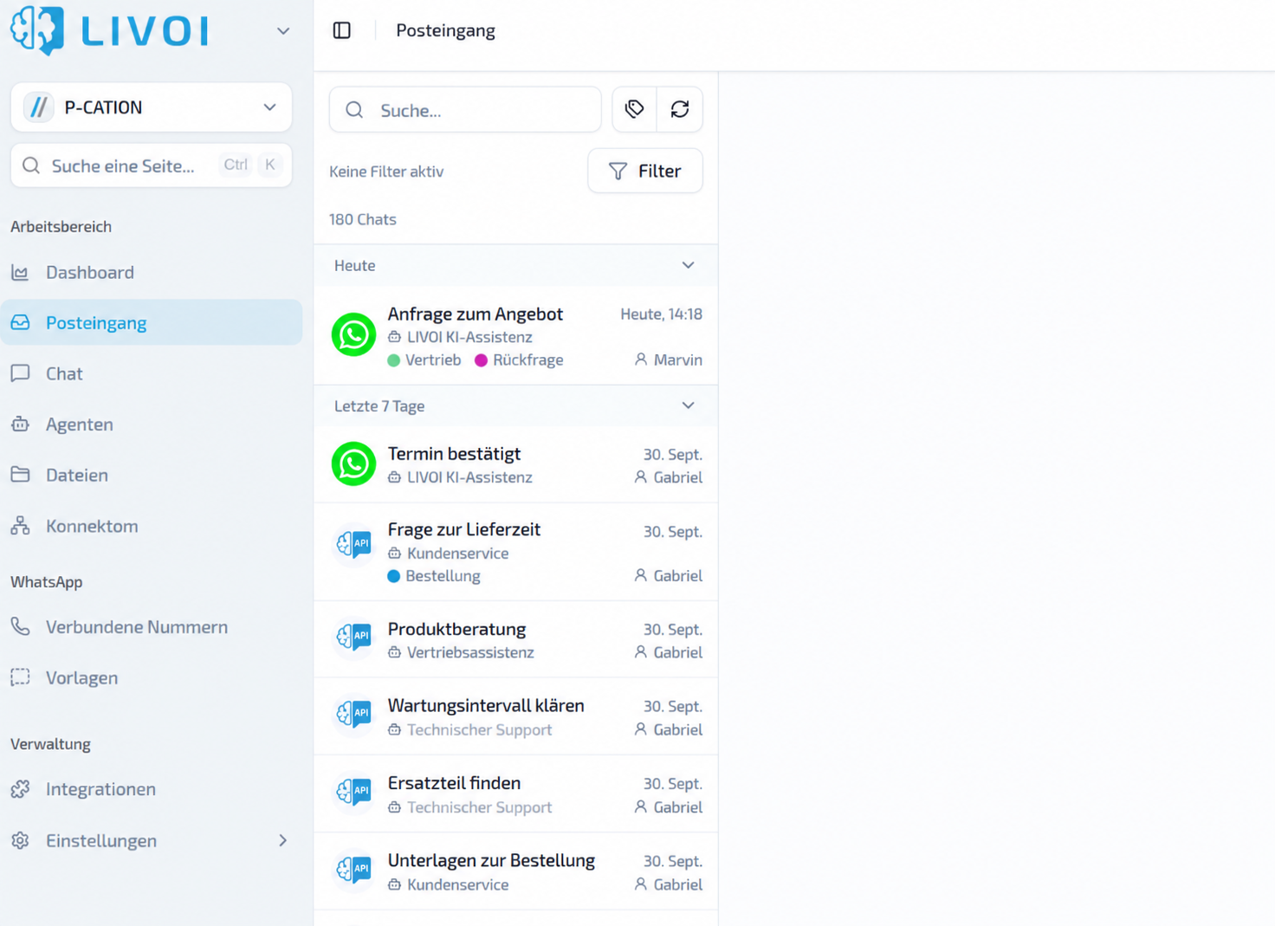Collapse the Heute chat group
Image resolution: width=1275 pixels, height=926 pixels.
coord(688,265)
